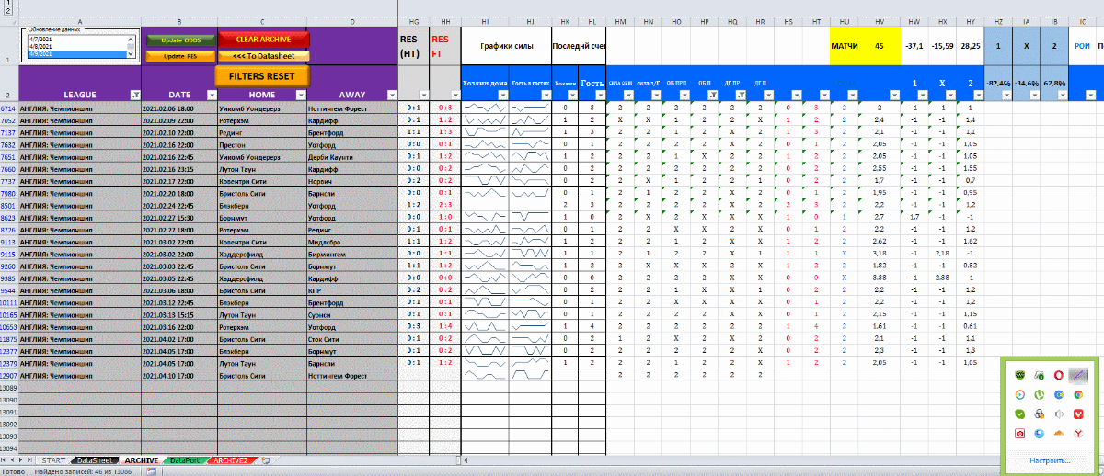Screen dimensions: 1104x476
Task: Open the Vivaldi tray icon
Action: point(1079,414)
